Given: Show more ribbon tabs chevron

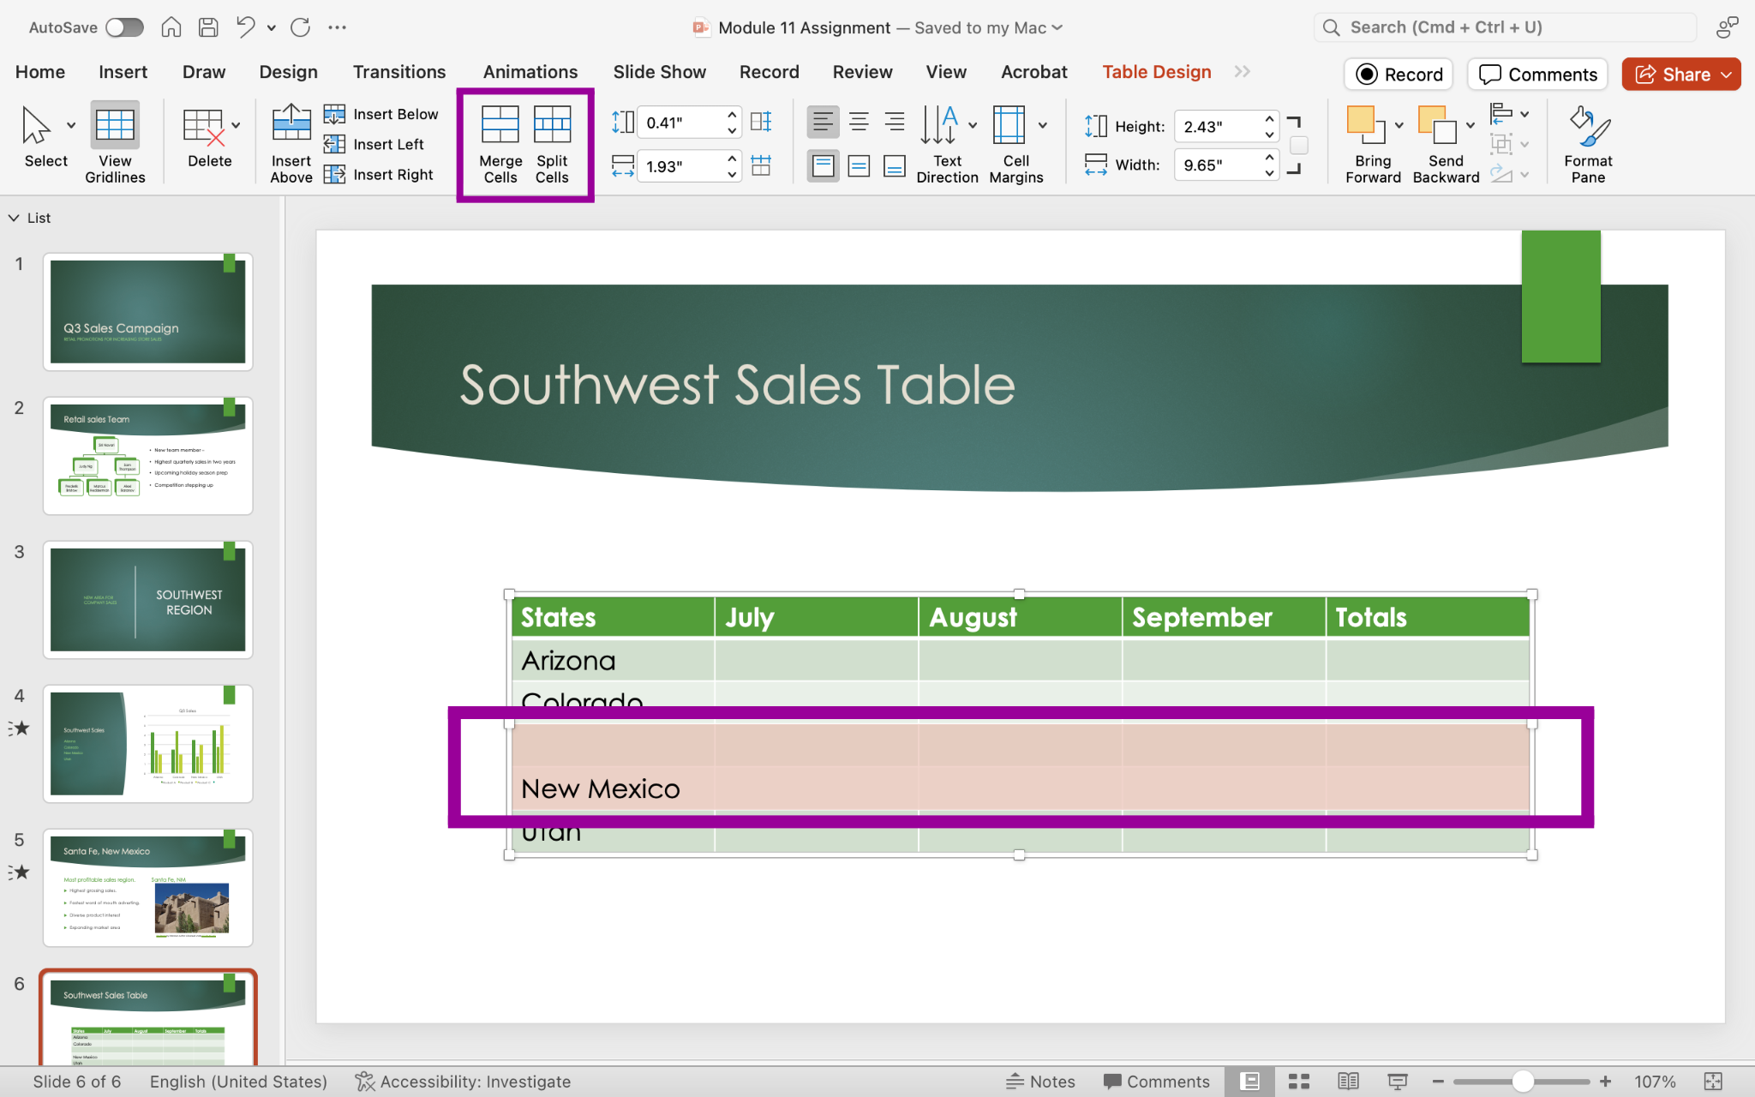Looking at the screenshot, I should [x=1243, y=72].
